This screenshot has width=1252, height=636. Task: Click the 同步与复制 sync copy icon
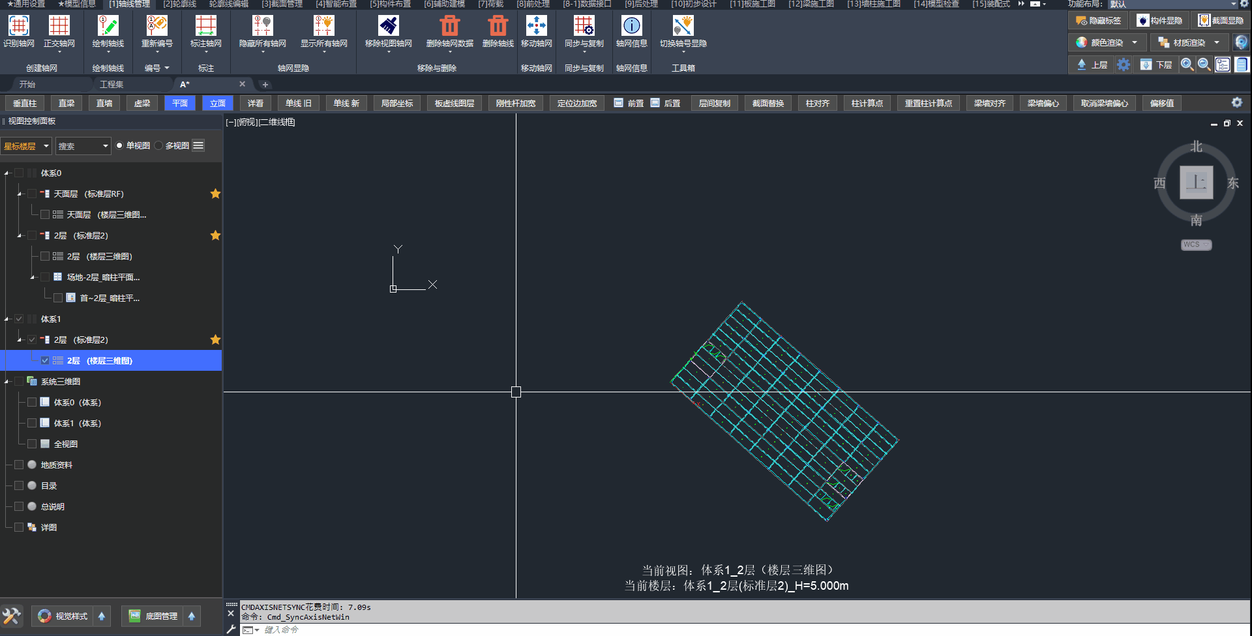click(584, 26)
